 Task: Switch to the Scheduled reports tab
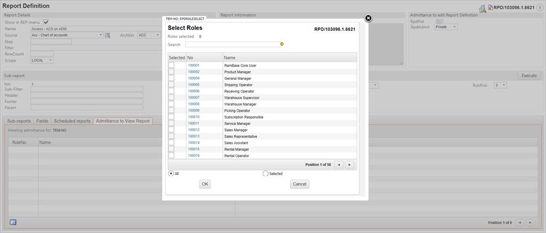pyautogui.click(x=72, y=121)
